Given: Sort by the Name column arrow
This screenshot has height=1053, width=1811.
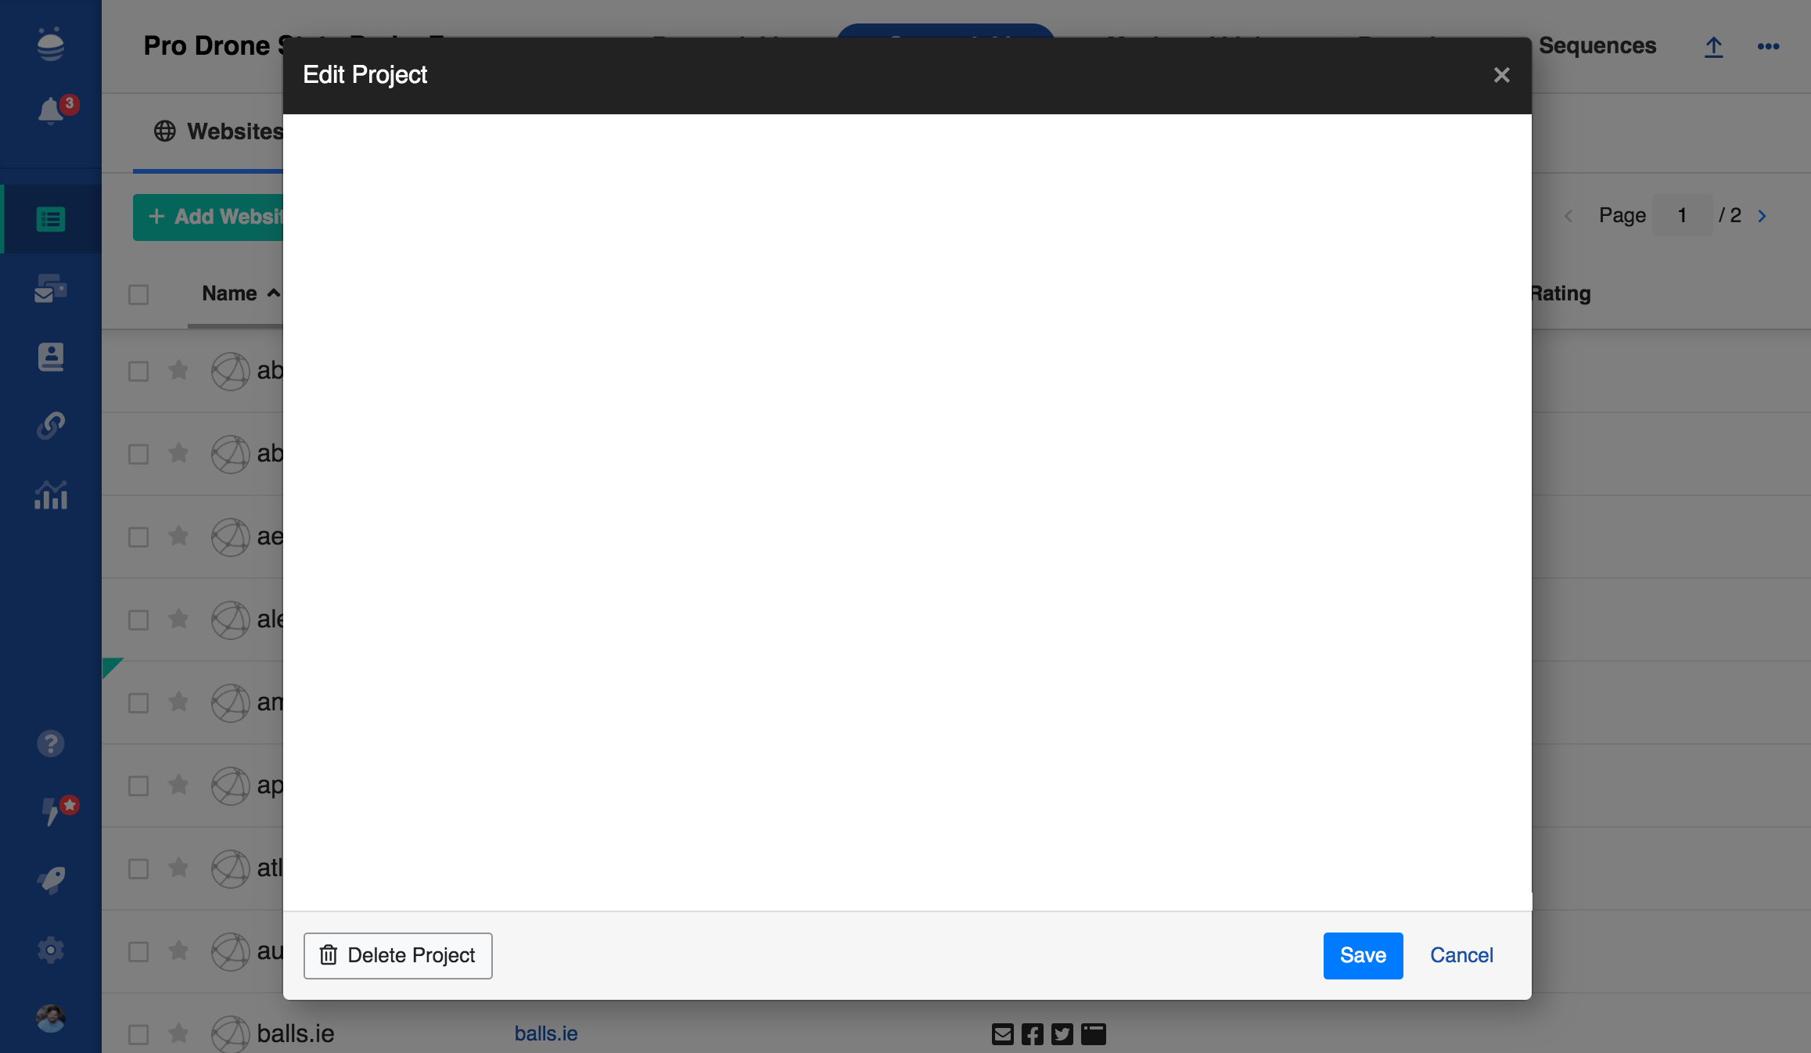Looking at the screenshot, I should click(273, 293).
